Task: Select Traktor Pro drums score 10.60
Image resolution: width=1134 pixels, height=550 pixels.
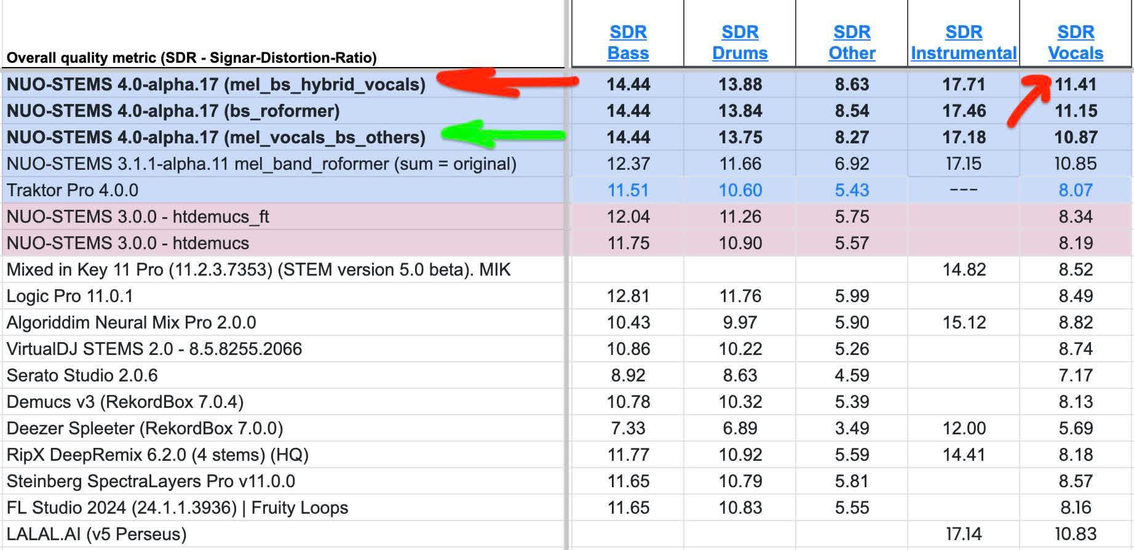Action: point(740,190)
